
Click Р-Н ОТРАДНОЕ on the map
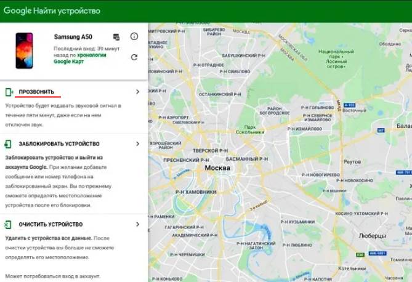[209, 65]
